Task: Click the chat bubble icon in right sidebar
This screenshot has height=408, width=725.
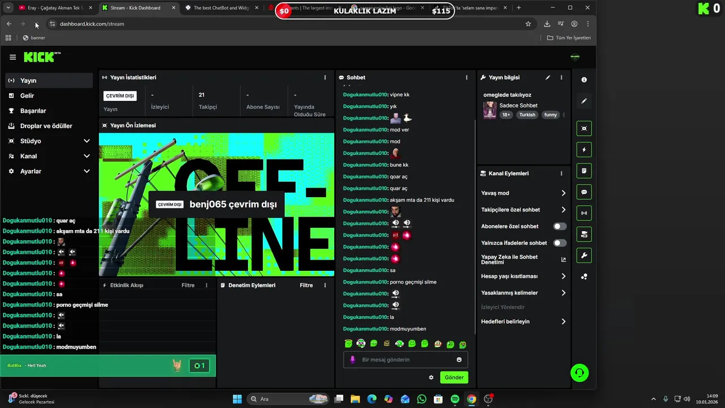Action: point(584,192)
